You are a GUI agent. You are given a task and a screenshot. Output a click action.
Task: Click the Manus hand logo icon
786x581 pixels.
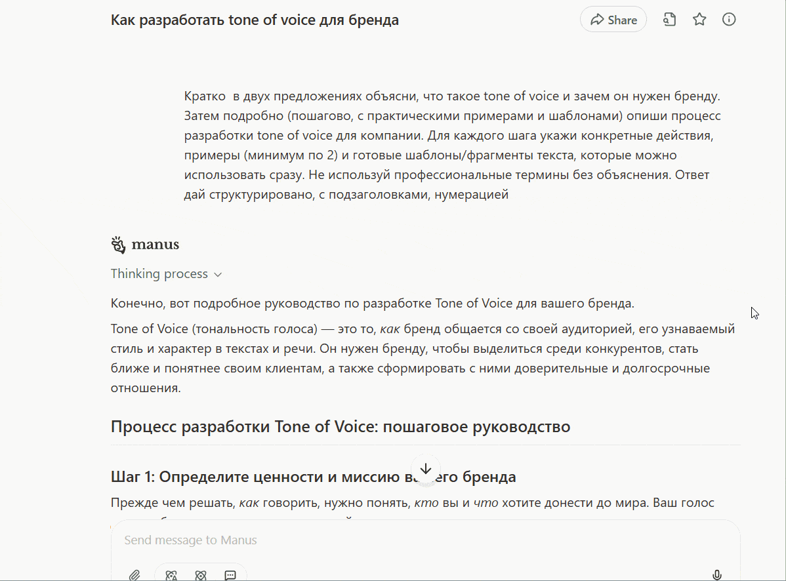pos(118,245)
